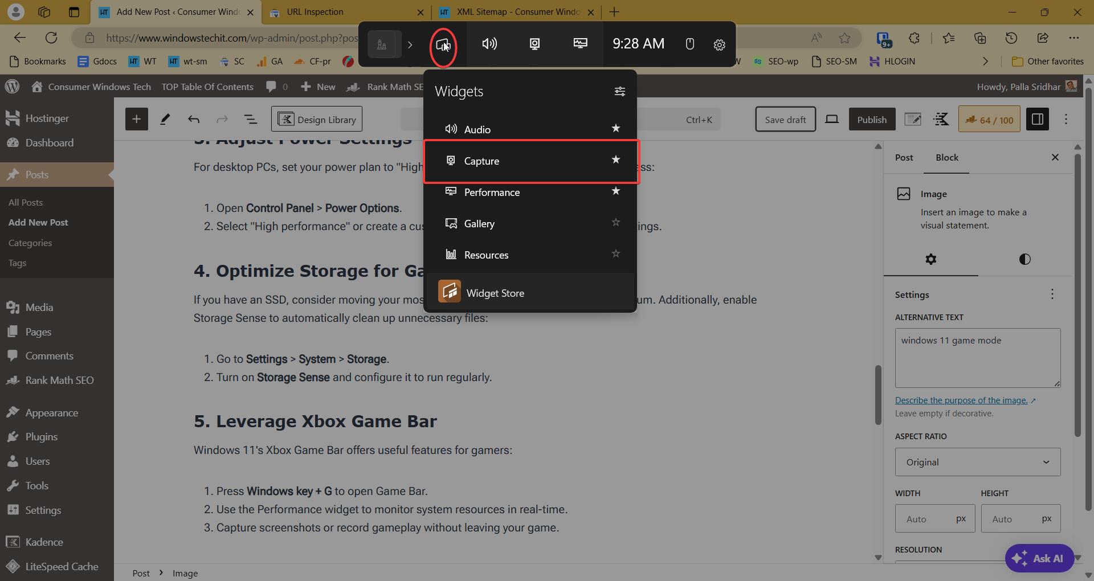1094x581 pixels.
Task: Redo the last edit
Action: (222, 119)
